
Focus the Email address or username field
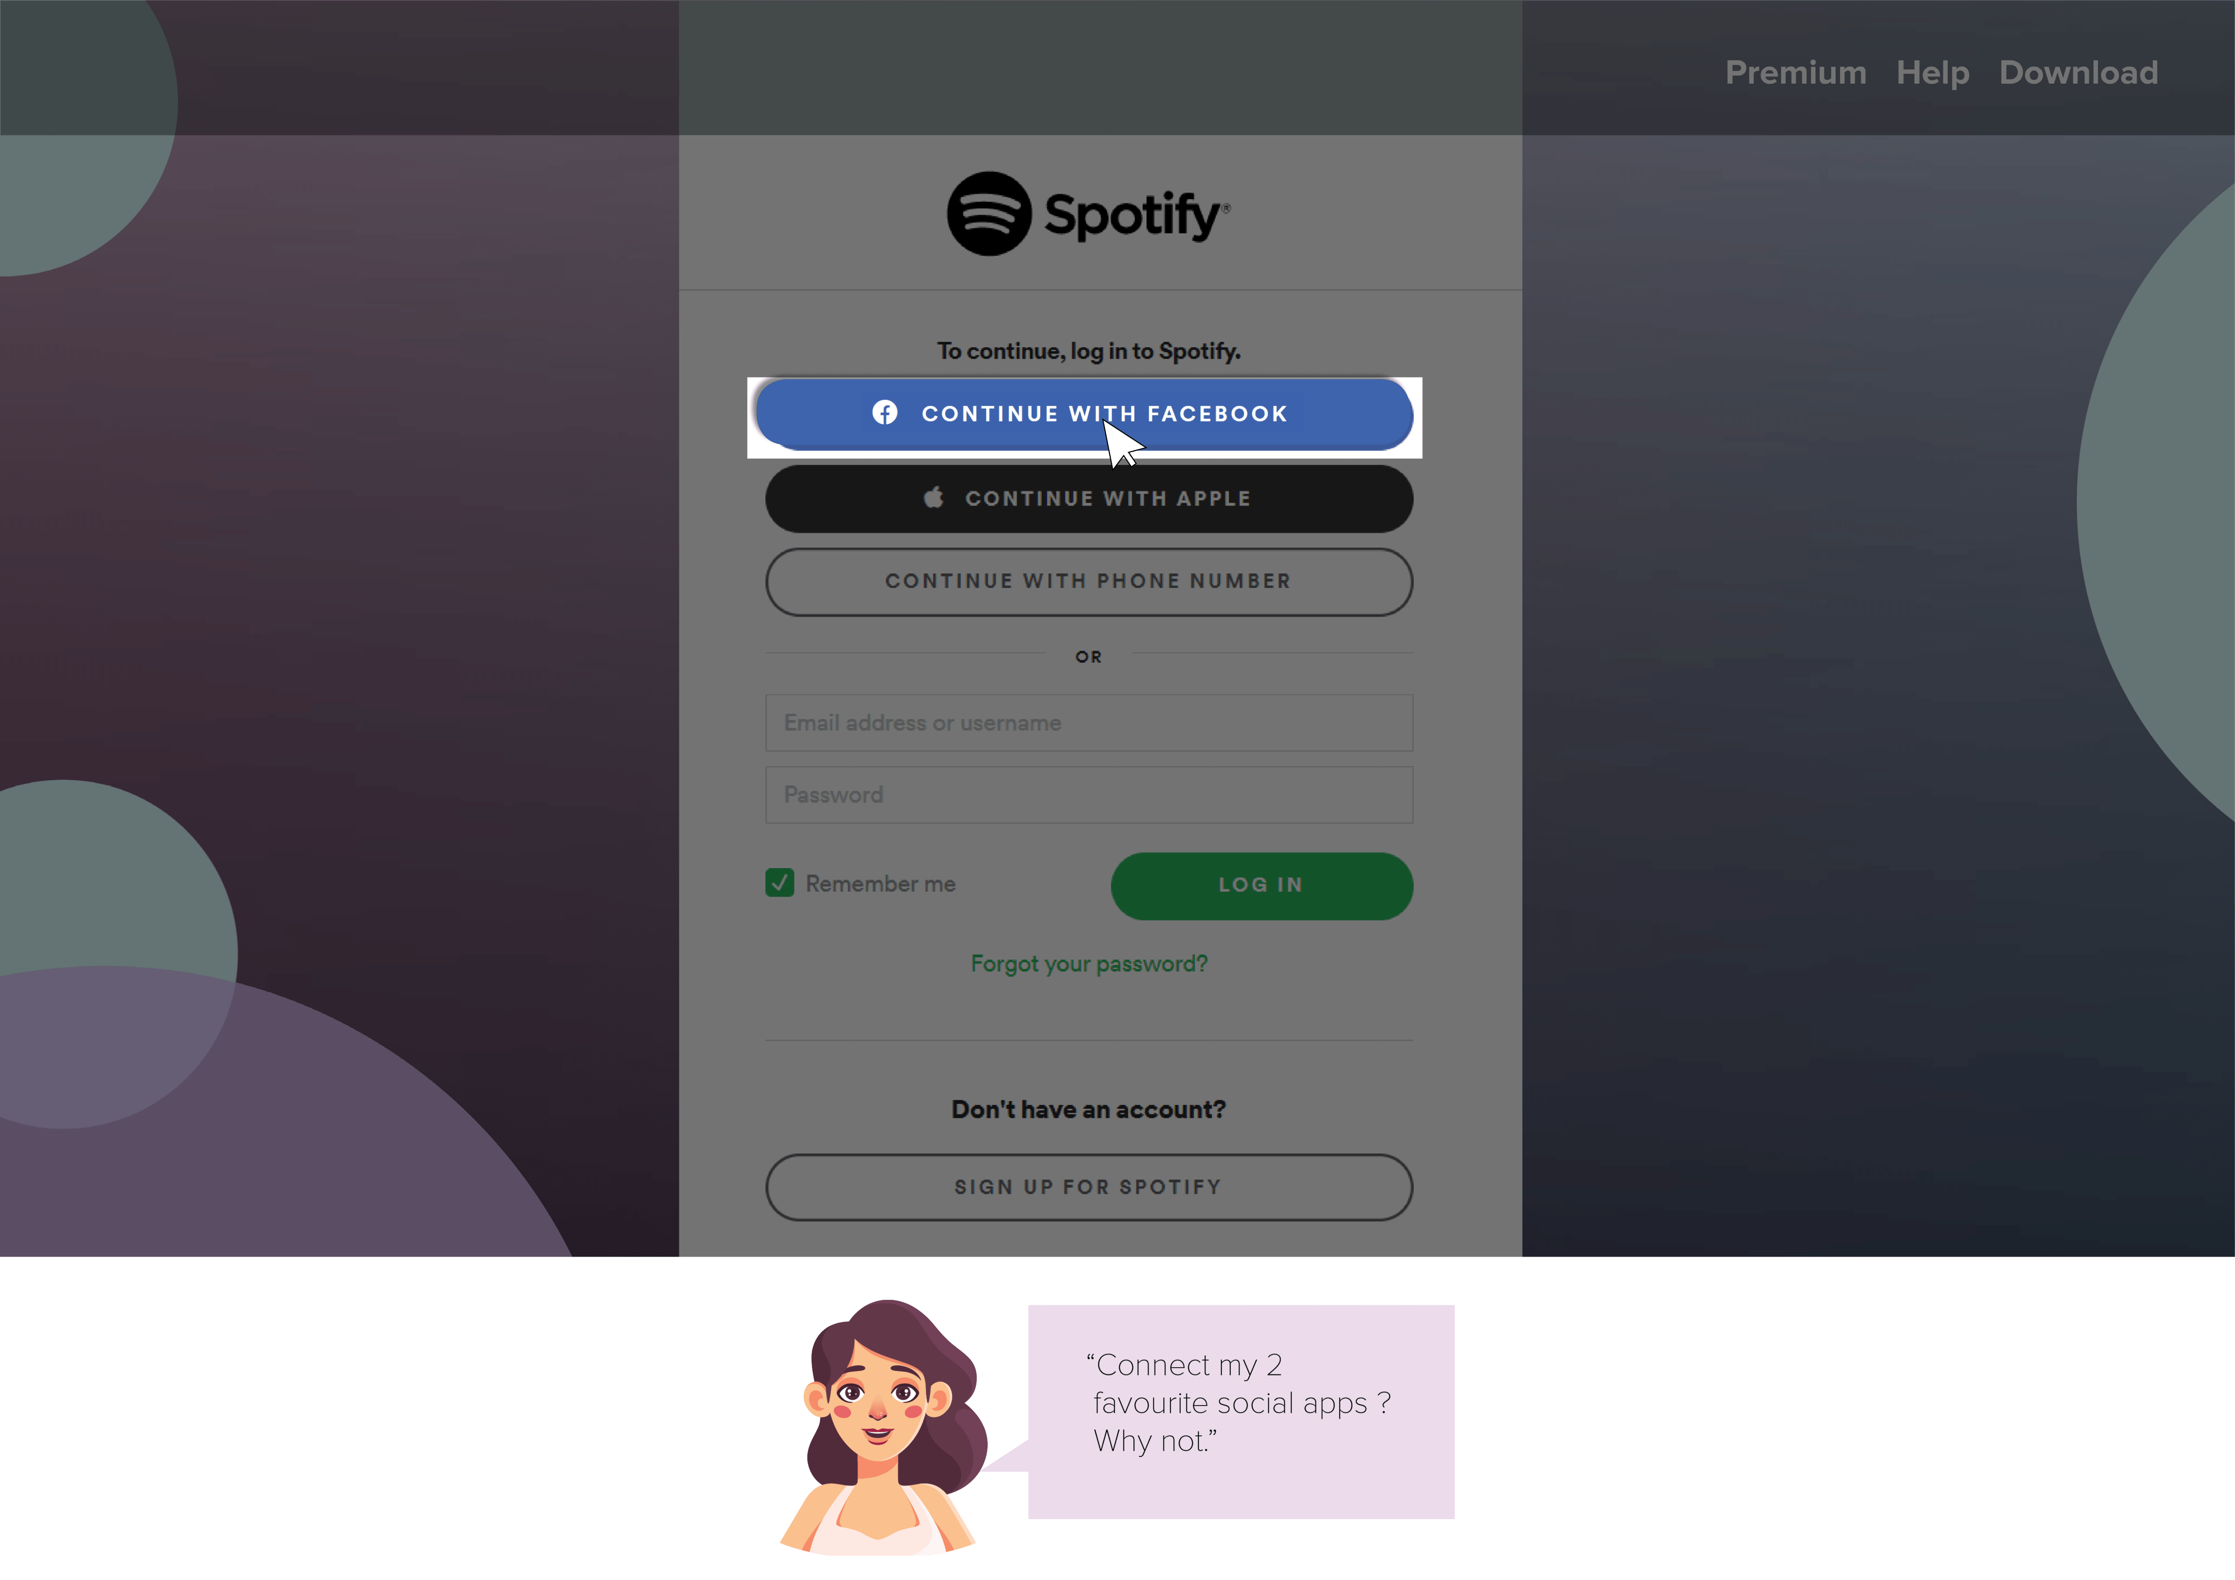pos(1089,723)
